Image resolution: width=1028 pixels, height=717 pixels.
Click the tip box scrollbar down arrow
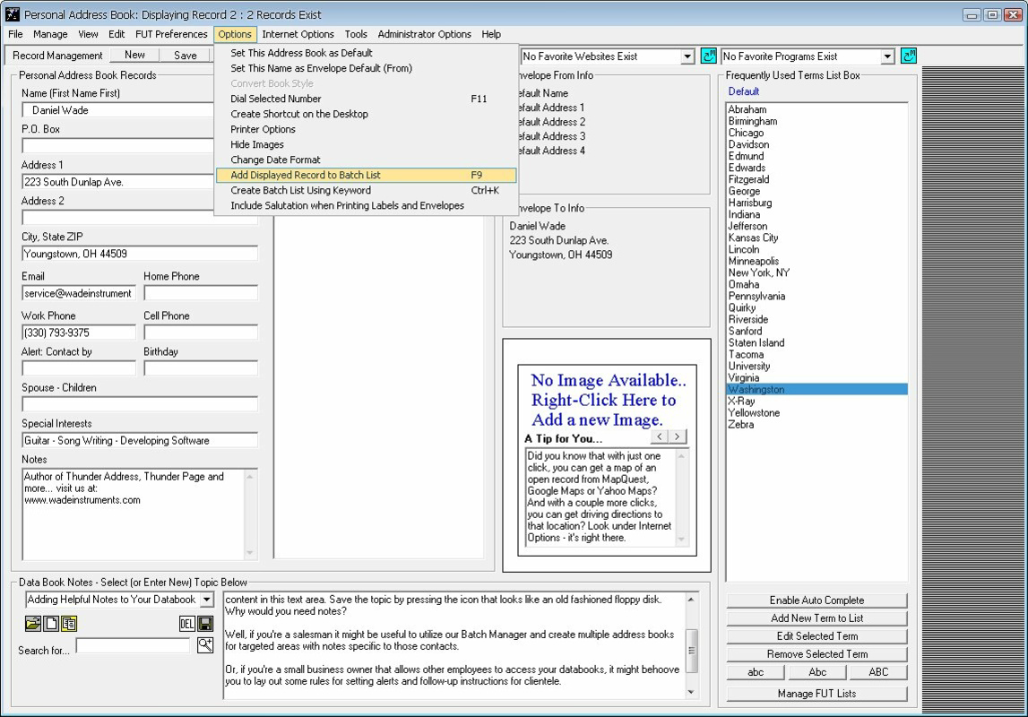pos(681,540)
